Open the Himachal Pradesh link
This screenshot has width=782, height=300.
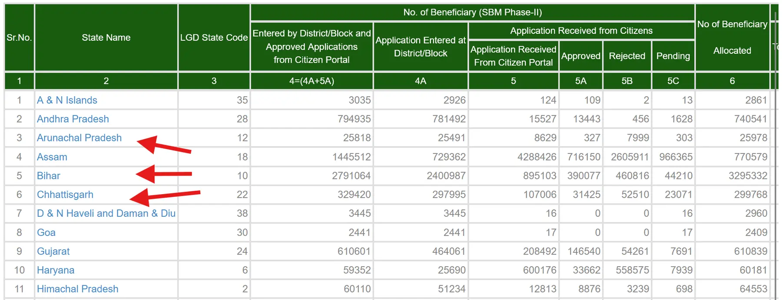[x=77, y=289]
